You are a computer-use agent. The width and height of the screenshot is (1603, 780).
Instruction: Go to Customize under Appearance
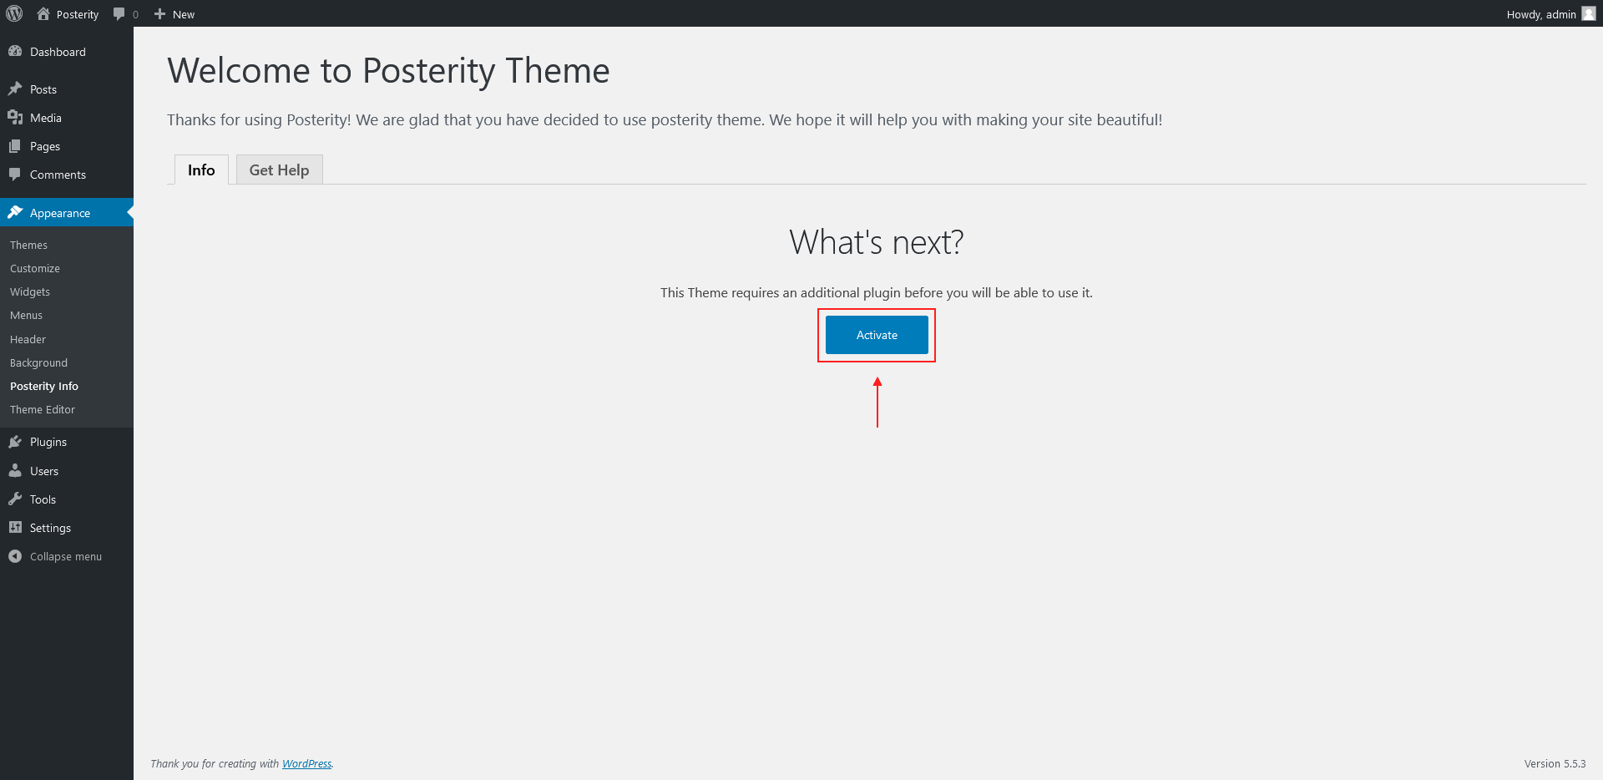click(35, 268)
